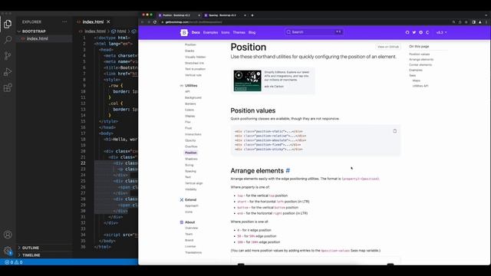
Task: Select highlighted Position in Utilities sidebar
Action: (191, 153)
